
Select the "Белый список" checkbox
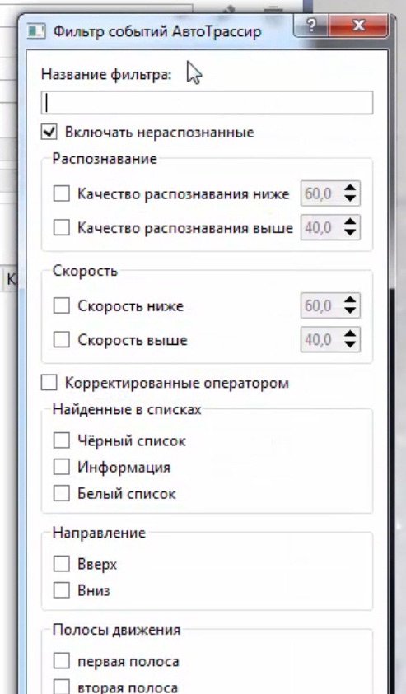61,493
